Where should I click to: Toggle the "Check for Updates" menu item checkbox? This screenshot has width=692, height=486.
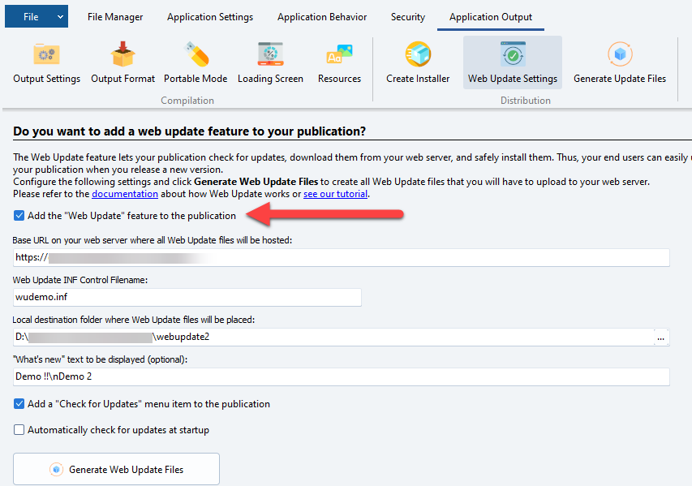(19, 404)
